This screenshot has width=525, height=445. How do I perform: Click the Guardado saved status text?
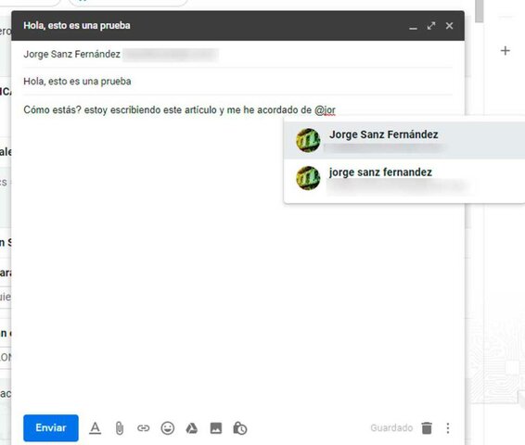(391, 428)
